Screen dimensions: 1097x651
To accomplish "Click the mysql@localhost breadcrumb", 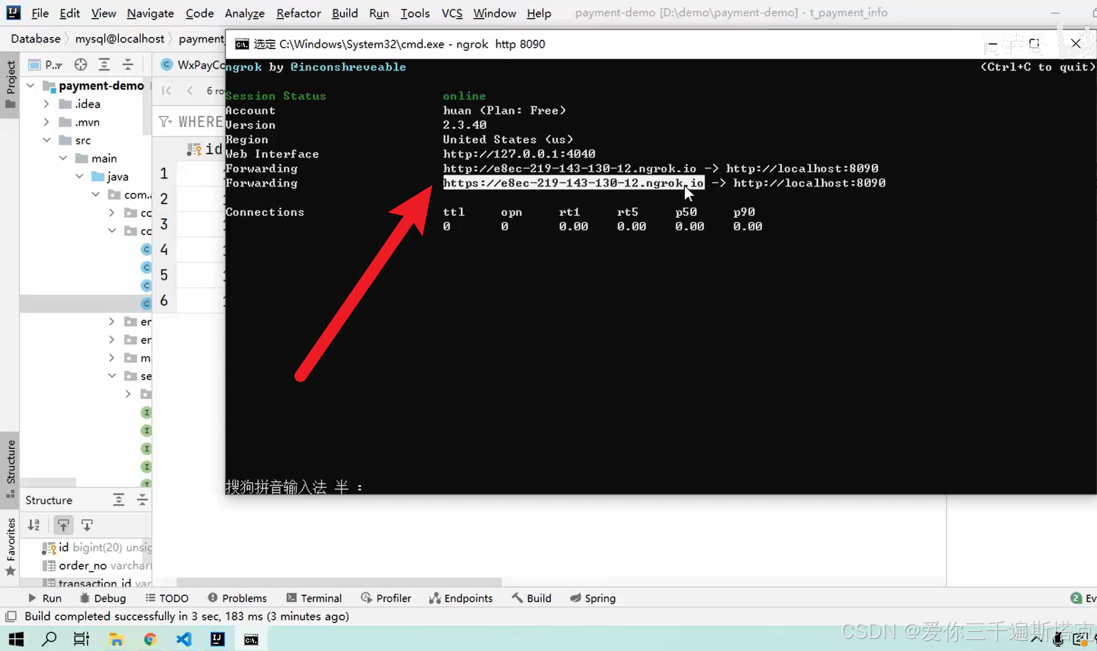I will point(120,39).
